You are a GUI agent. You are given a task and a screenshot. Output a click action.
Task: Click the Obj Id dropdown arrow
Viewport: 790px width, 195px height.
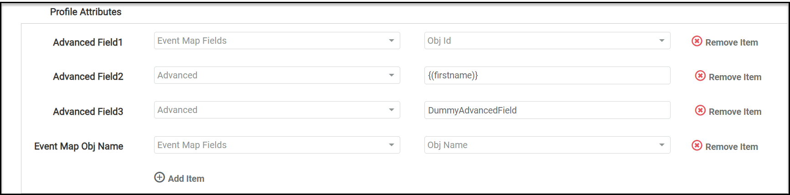click(x=661, y=41)
